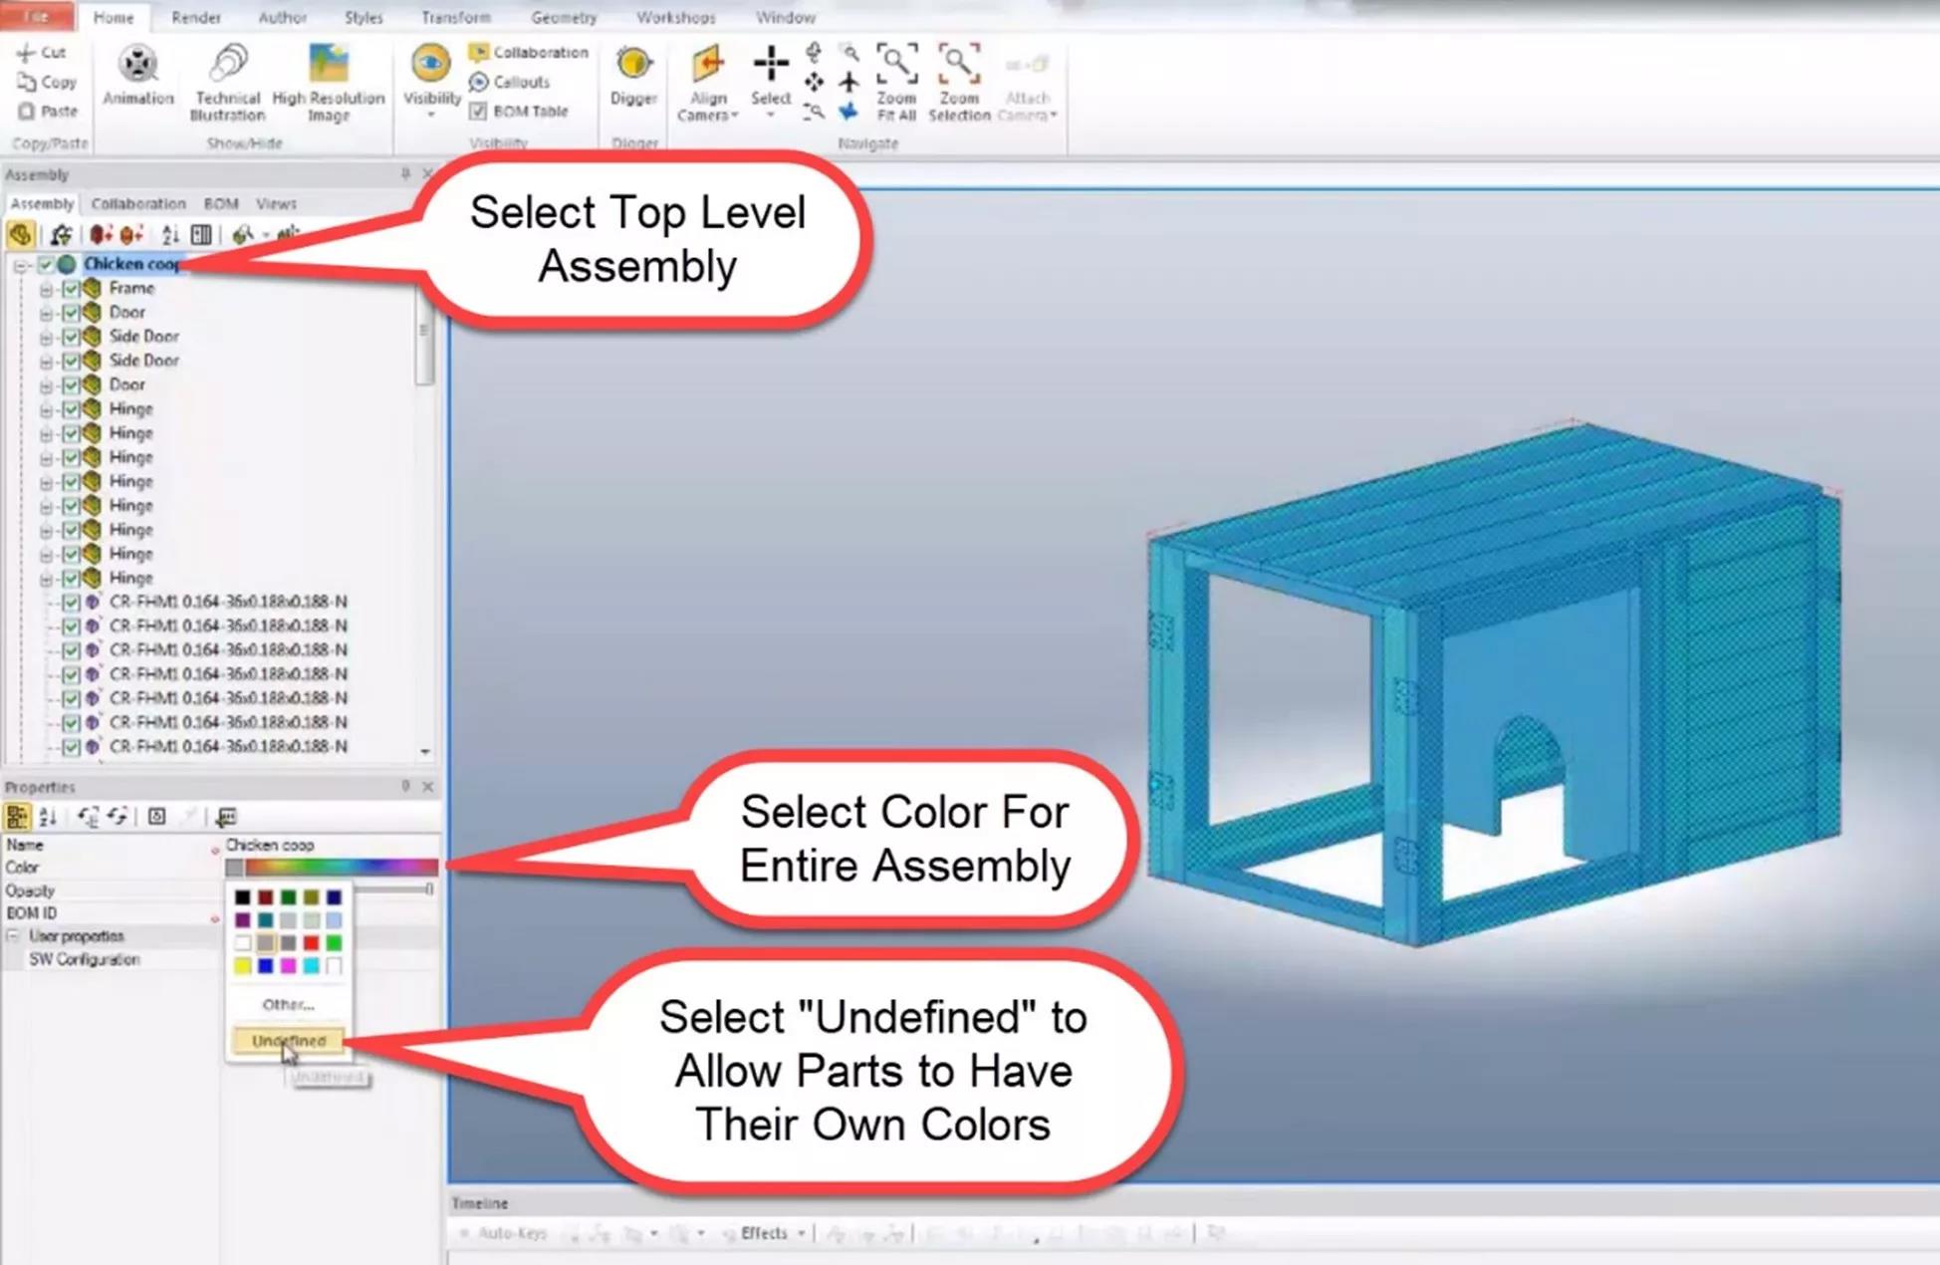Click categorized view icon in Properties
Screen dimensions: 1940x1265
pos(17,817)
